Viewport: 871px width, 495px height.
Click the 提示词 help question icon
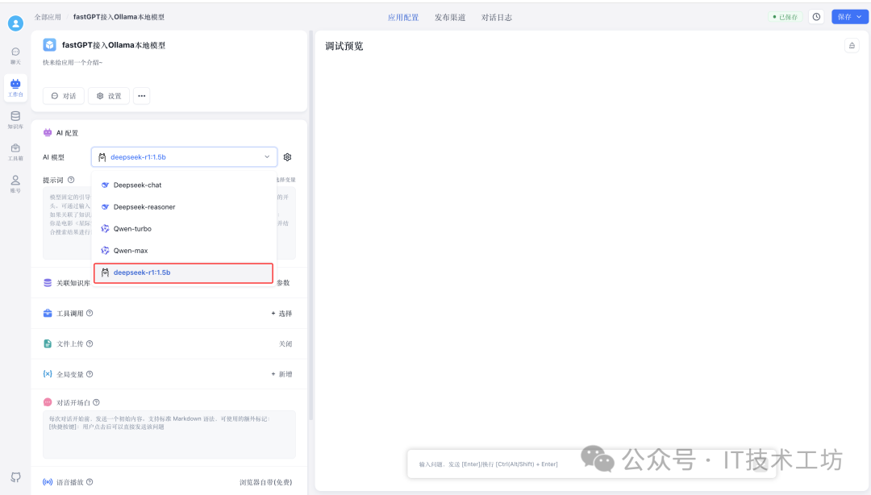click(x=70, y=180)
